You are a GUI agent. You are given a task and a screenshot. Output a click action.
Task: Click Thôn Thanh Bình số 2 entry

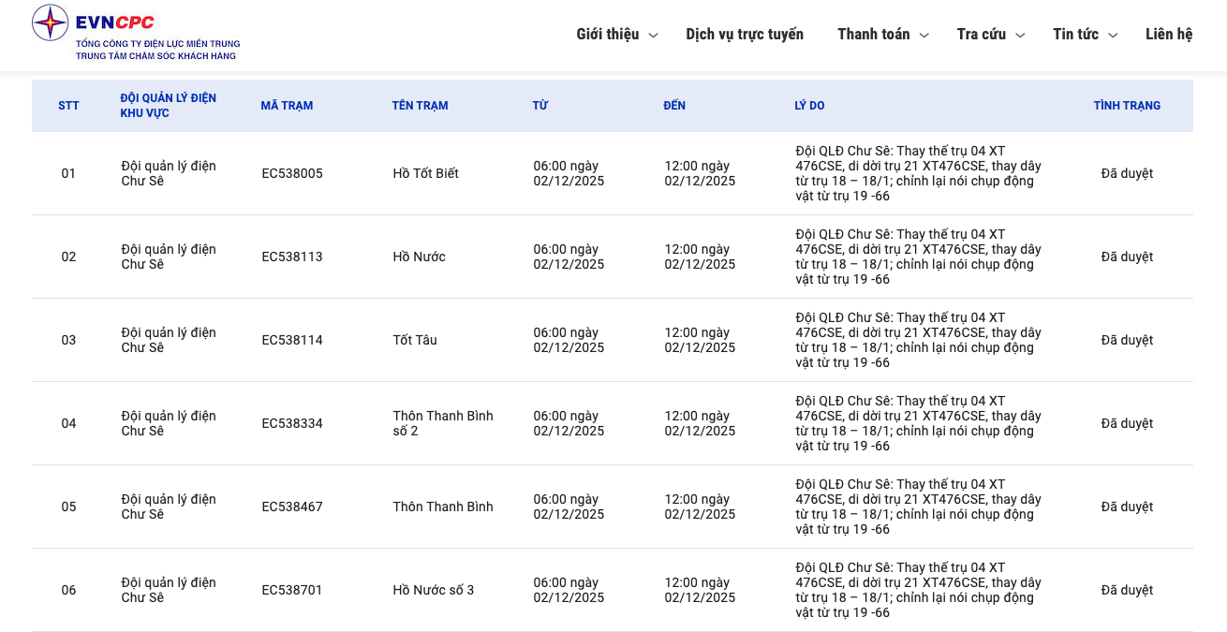pos(442,423)
